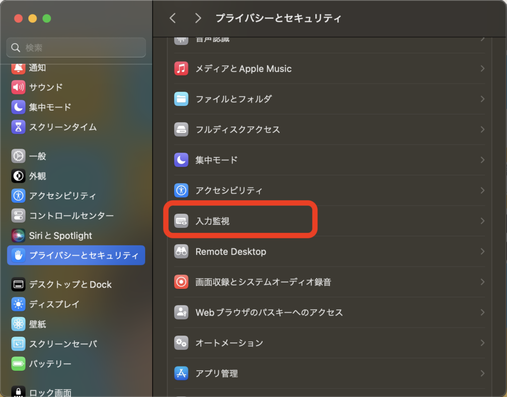
Task: Select Web ブラウザのパスキーへのアクセス label
Action: pos(269,312)
